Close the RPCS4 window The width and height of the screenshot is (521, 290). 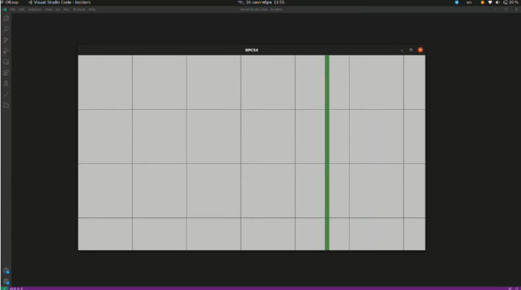click(x=420, y=50)
